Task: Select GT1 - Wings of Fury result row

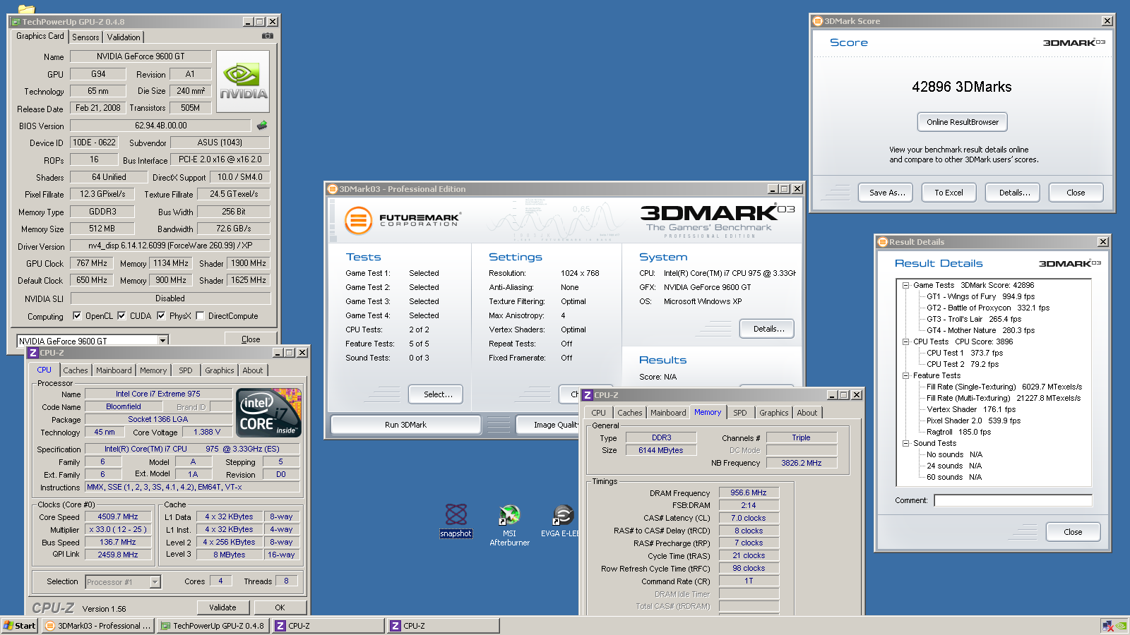Action: tap(980, 296)
